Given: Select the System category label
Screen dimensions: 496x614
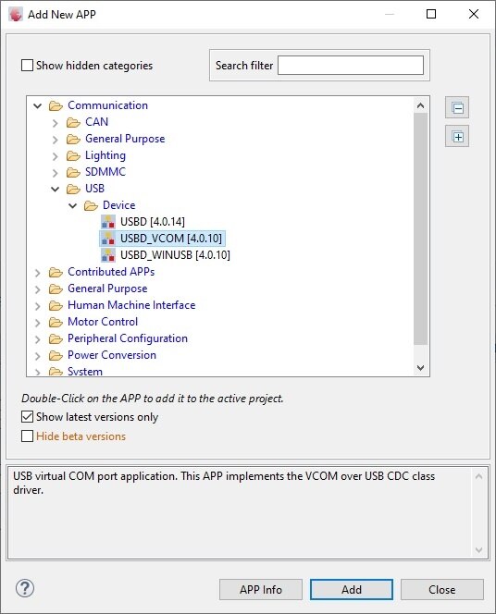Looking at the screenshot, I should [85, 371].
